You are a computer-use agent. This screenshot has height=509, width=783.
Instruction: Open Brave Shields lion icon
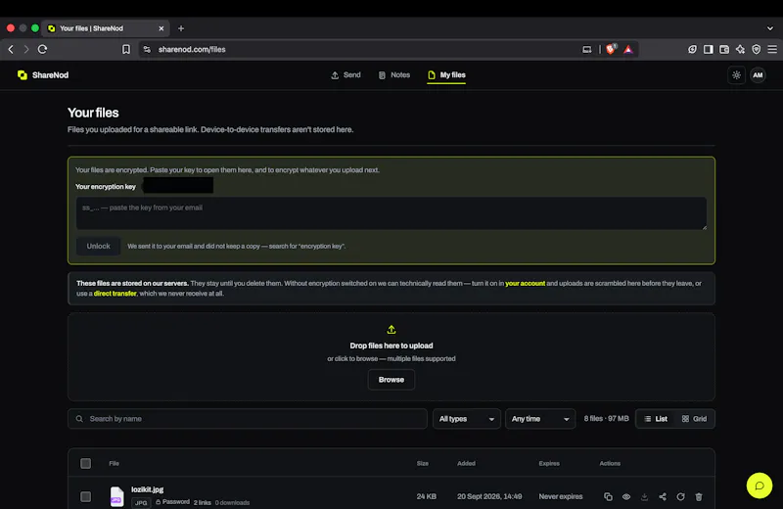[611, 49]
